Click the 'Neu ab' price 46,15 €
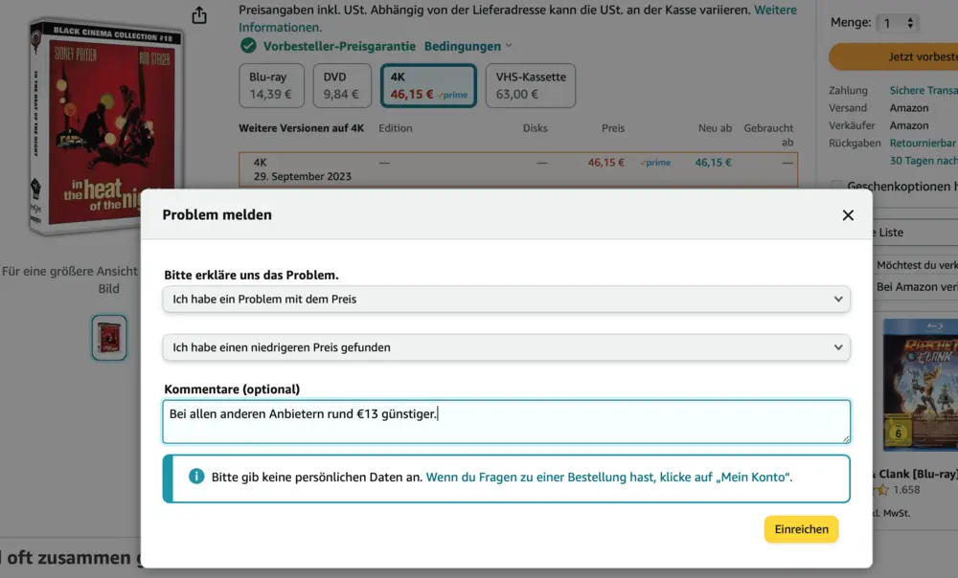The height and width of the screenshot is (578, 958). point(713,163)
